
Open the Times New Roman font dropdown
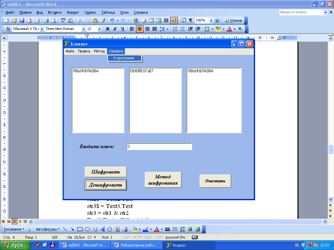coord(84,29)
